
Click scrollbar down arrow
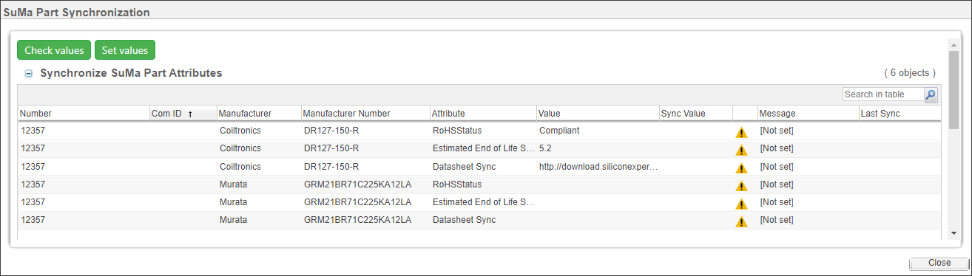tap(954, 232)
